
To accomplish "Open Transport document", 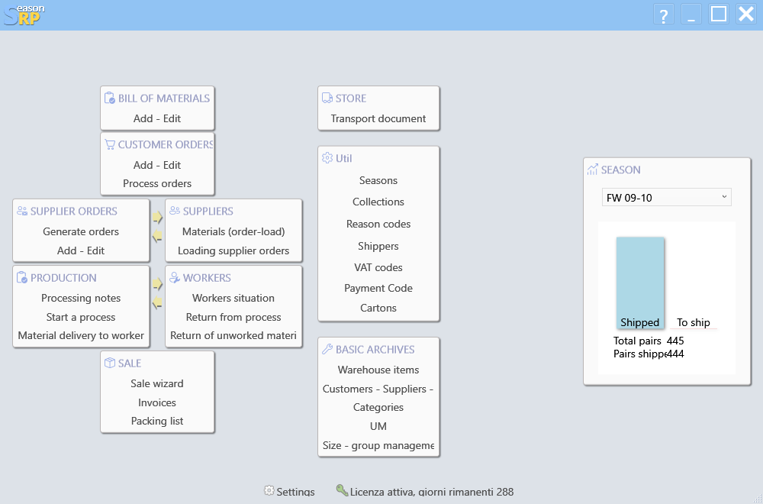I will coord(378,119).
